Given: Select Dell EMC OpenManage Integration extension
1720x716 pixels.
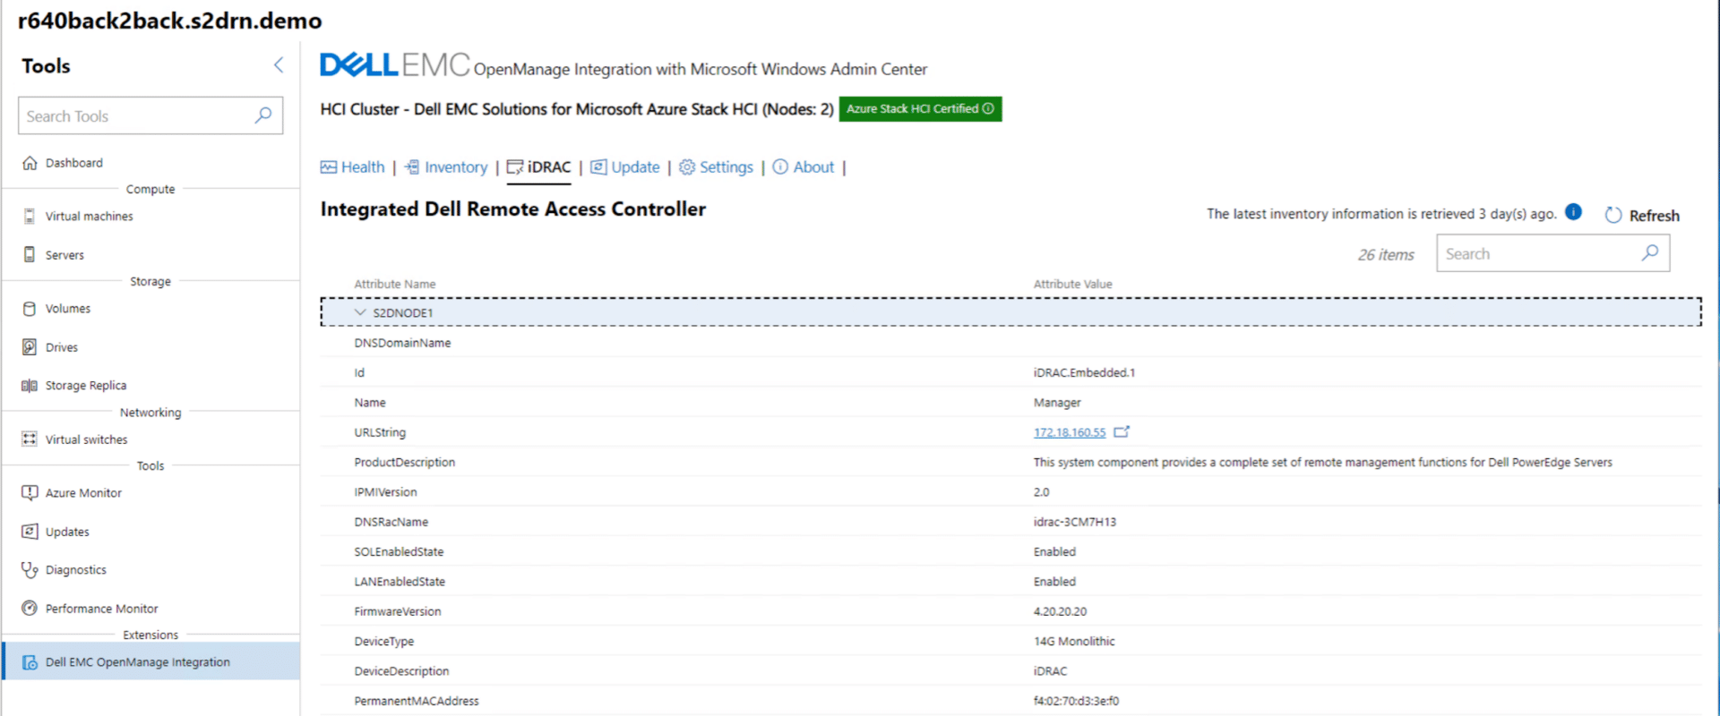Looking at the screenshot, I should point(150,662).
